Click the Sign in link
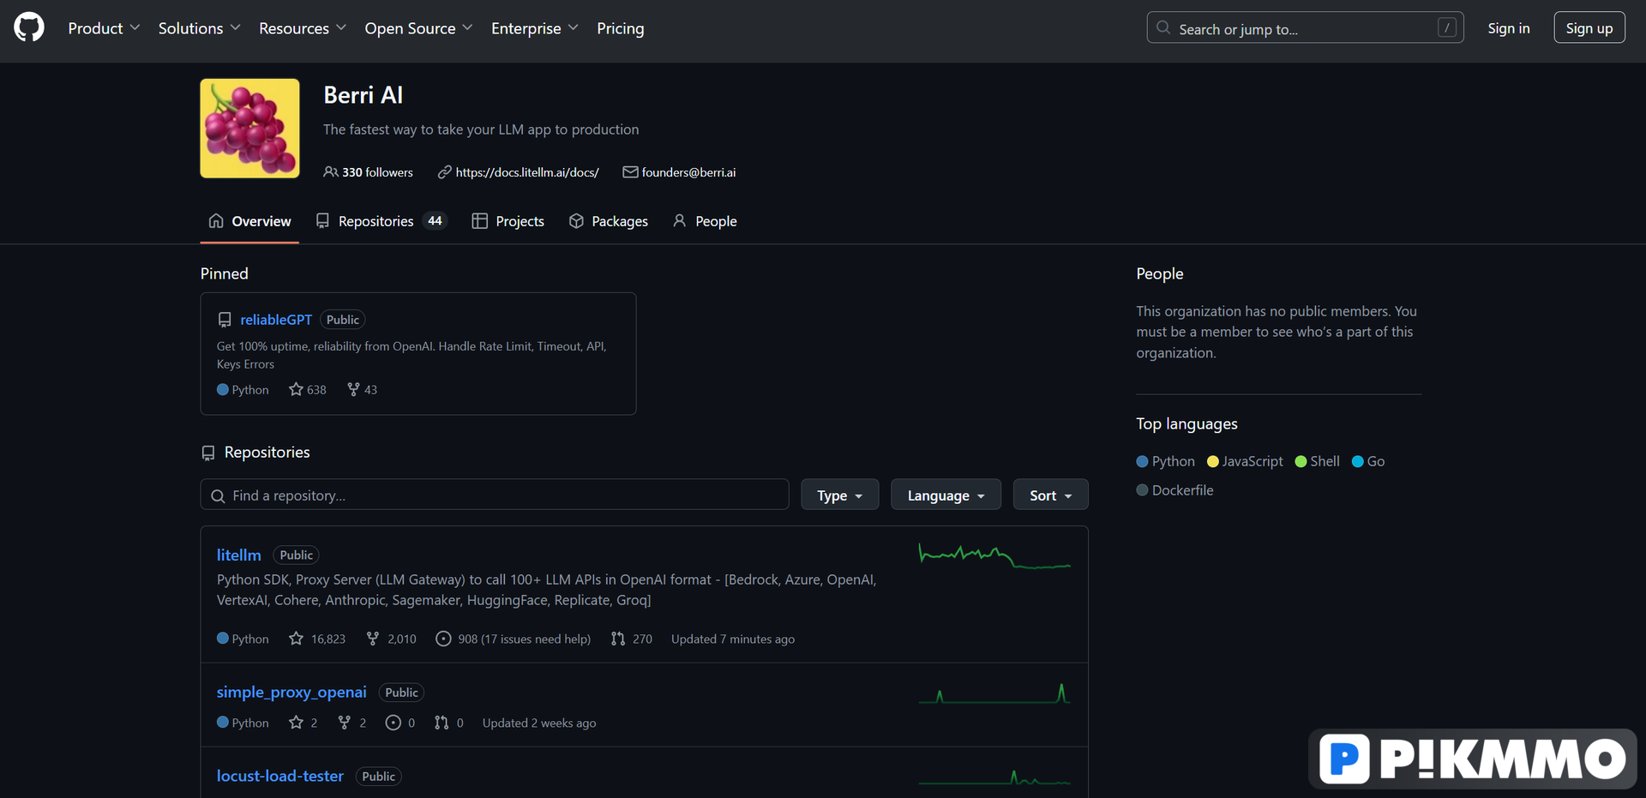The height and width of the screenshot is (798, 1646). coord(1508,28)
